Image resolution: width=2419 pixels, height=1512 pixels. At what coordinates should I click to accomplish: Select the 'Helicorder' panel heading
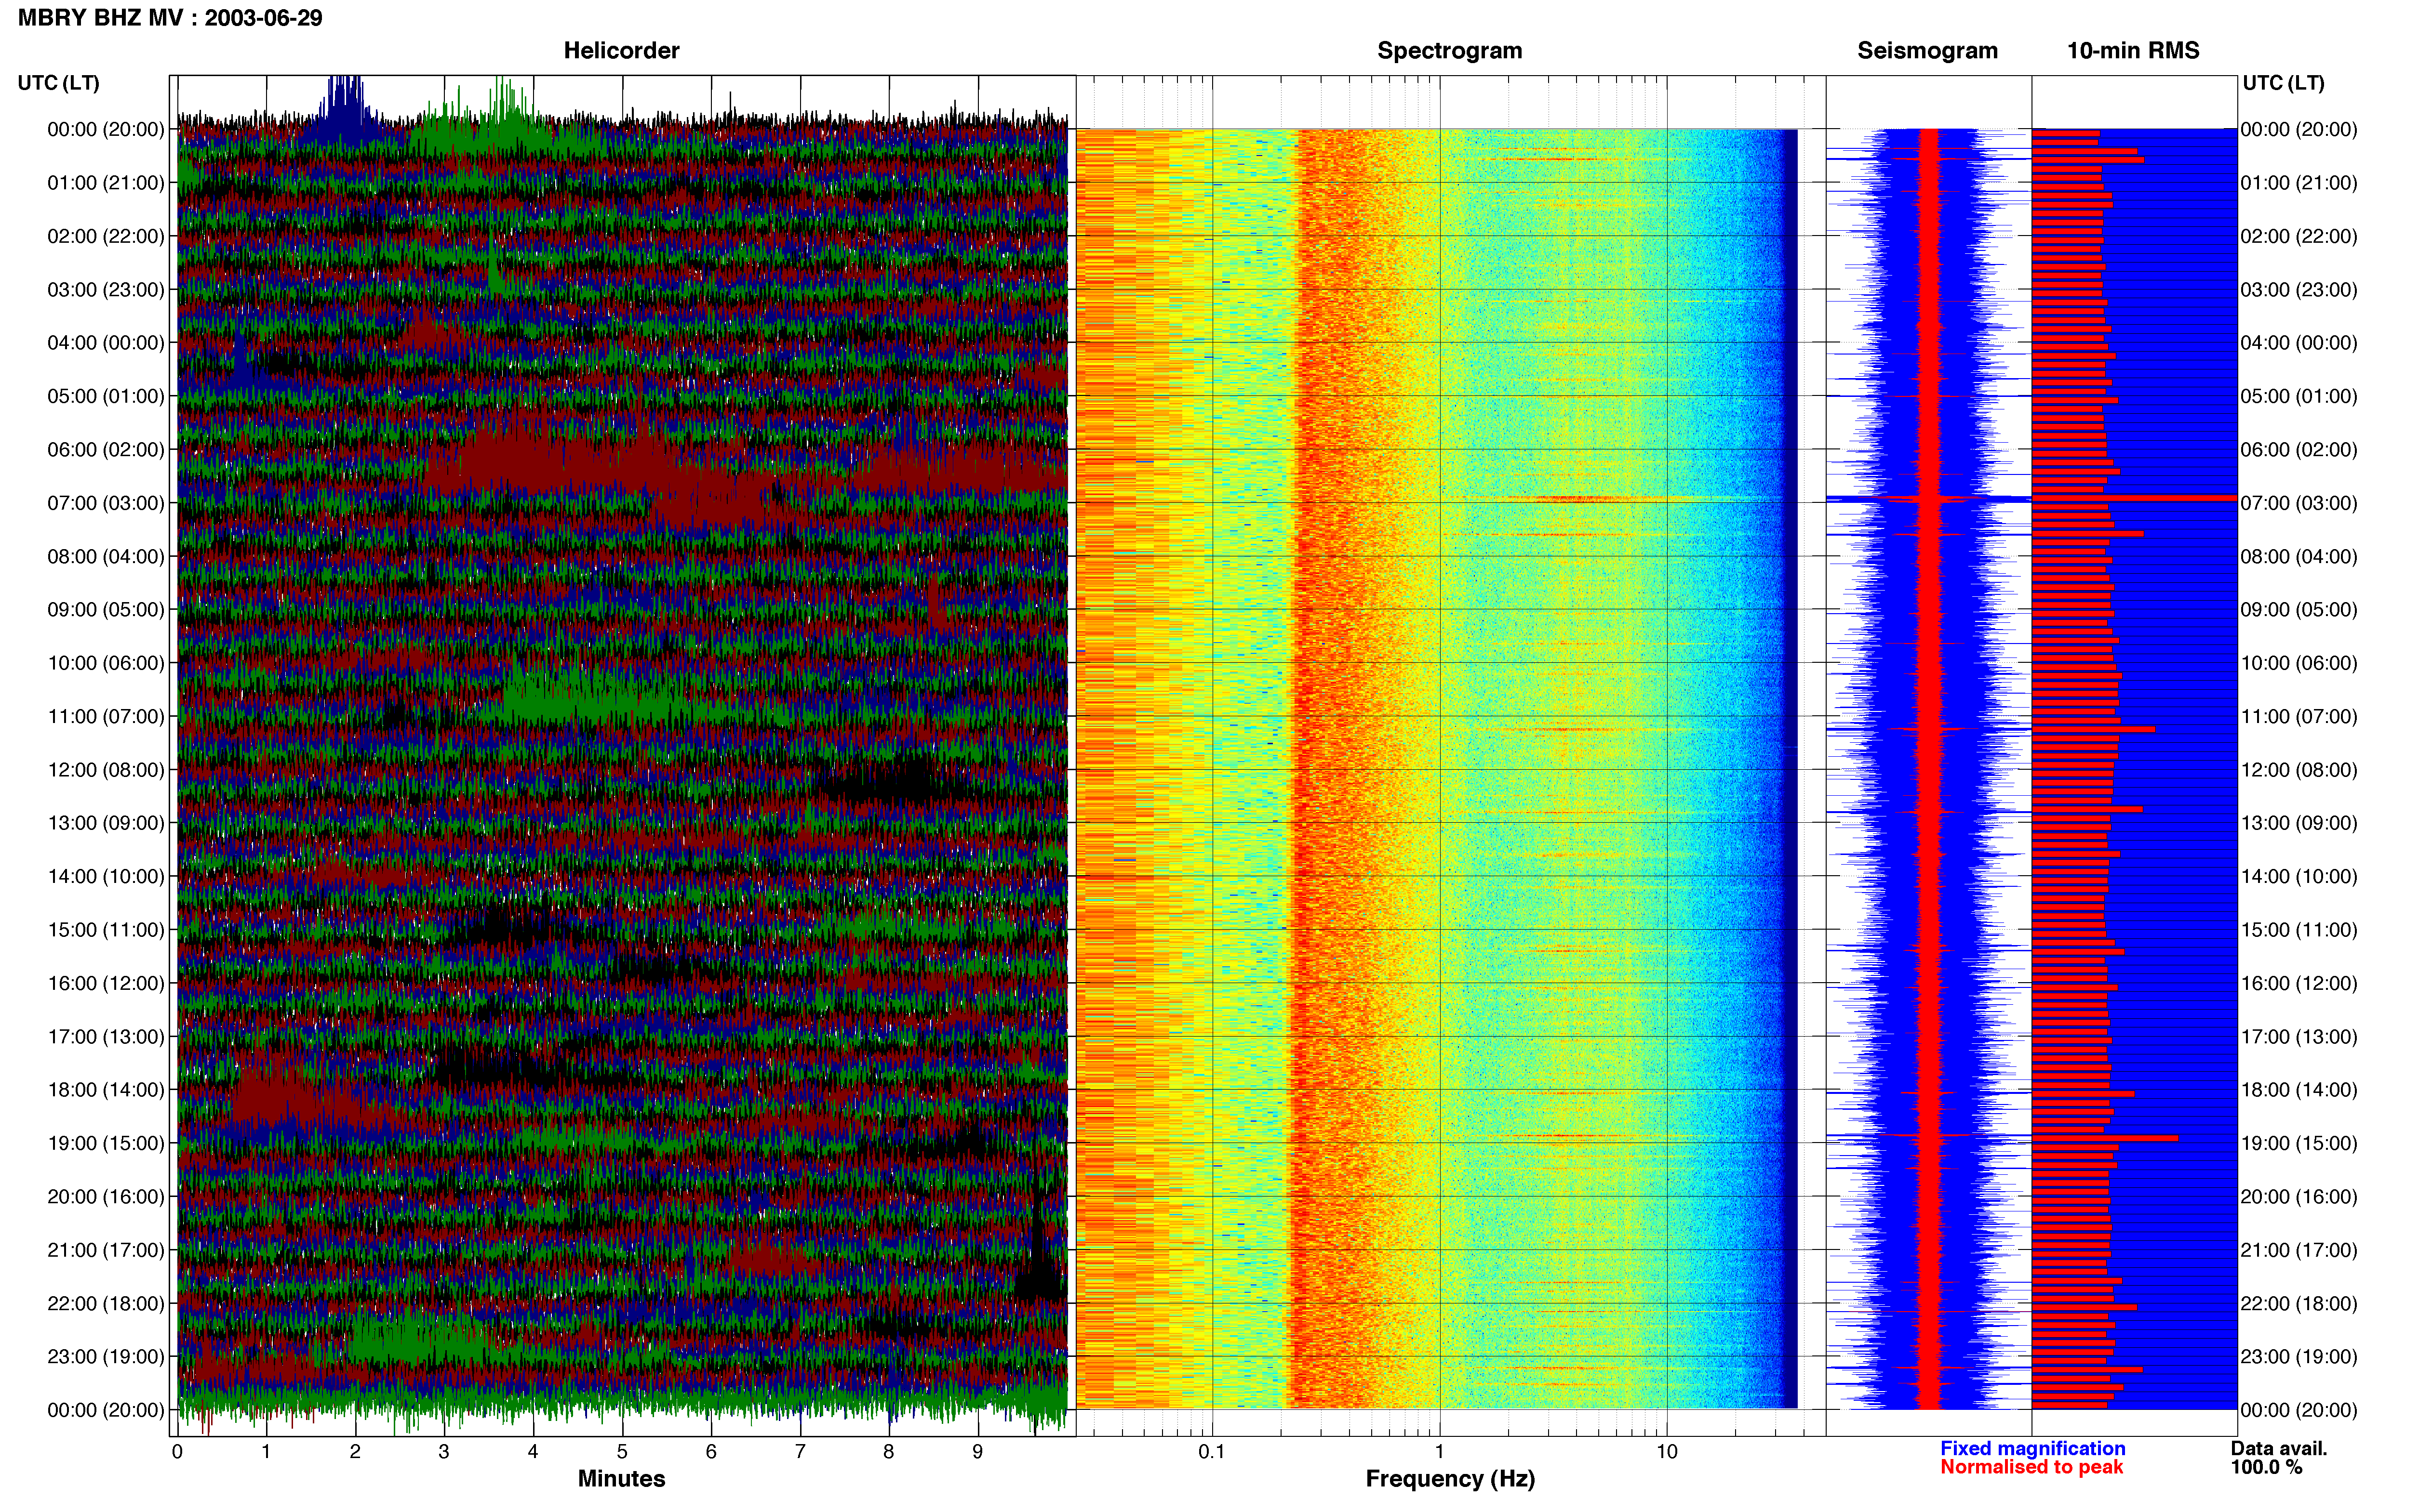(621, 50)
